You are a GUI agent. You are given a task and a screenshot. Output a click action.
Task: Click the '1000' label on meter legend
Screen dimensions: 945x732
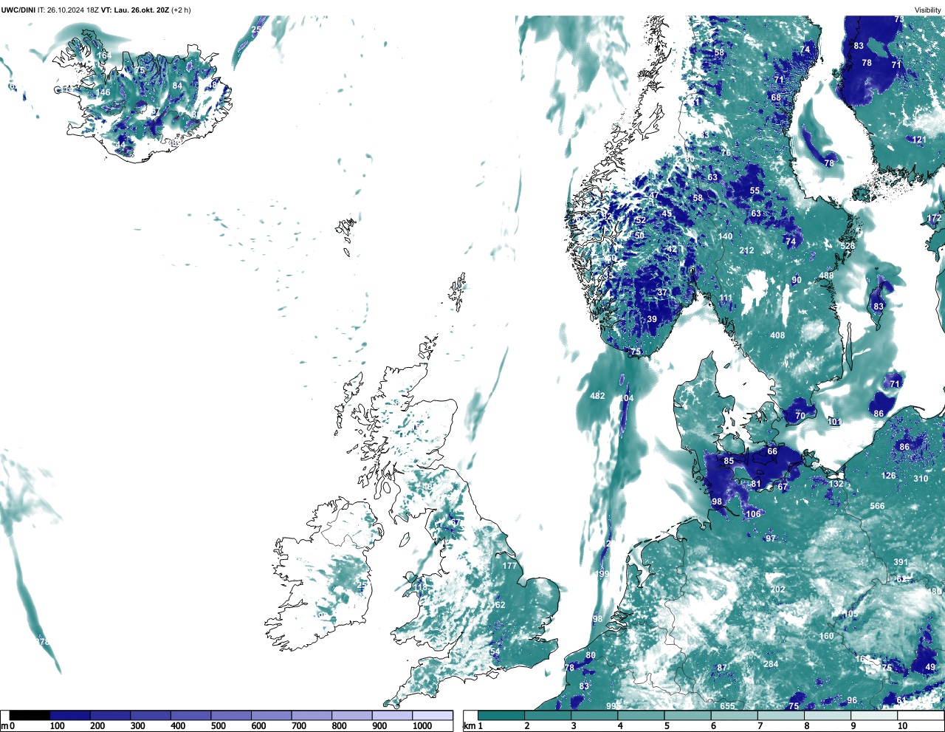pyautogui.click(x=422, y=726)
